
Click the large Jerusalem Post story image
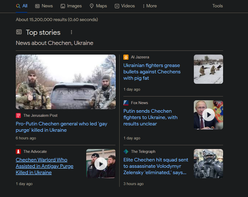66,82
